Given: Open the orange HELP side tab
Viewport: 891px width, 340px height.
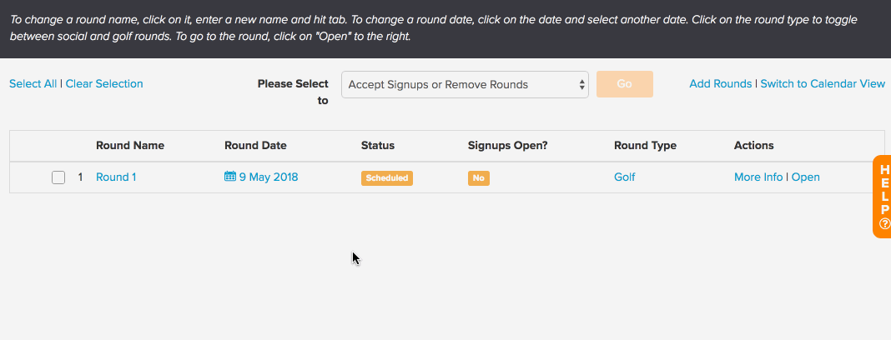Looking at the screenshot, I should pos(882,197).
